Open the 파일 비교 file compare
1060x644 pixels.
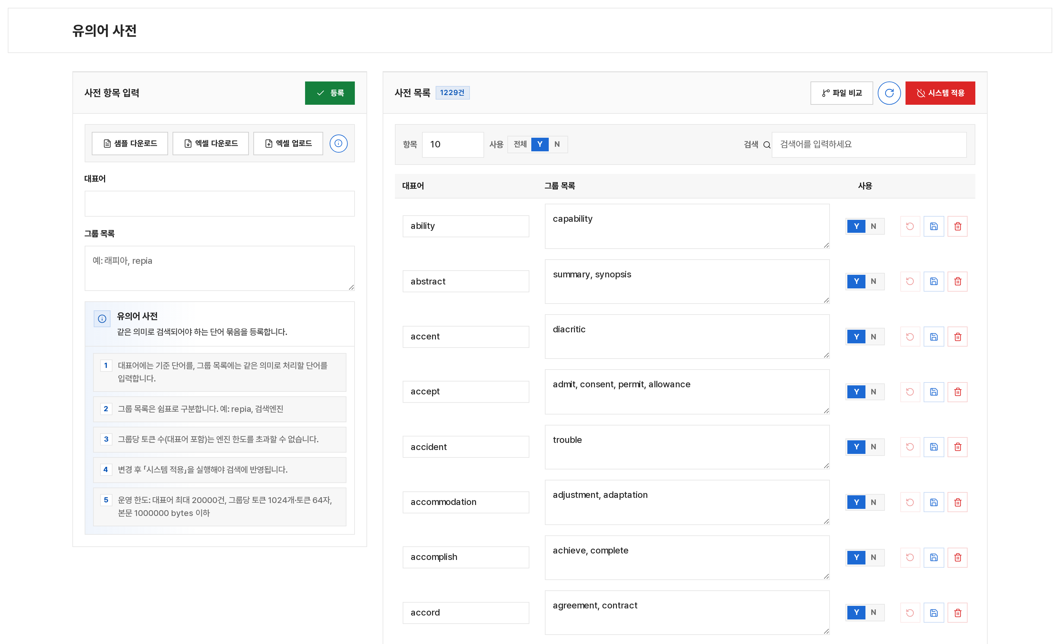click(842, 93)
